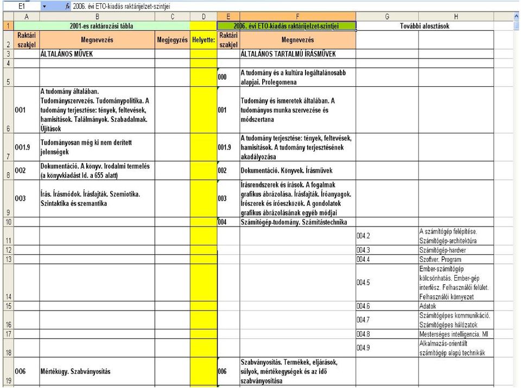Select the 004.9 cell

click(x=387, y=348)
